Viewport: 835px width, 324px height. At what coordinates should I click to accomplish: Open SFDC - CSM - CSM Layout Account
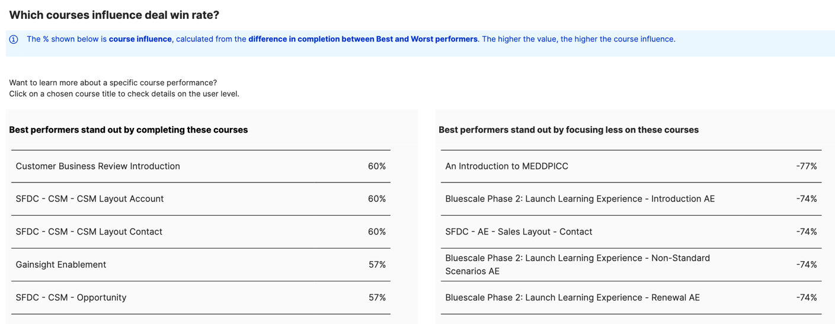[89, 199]
